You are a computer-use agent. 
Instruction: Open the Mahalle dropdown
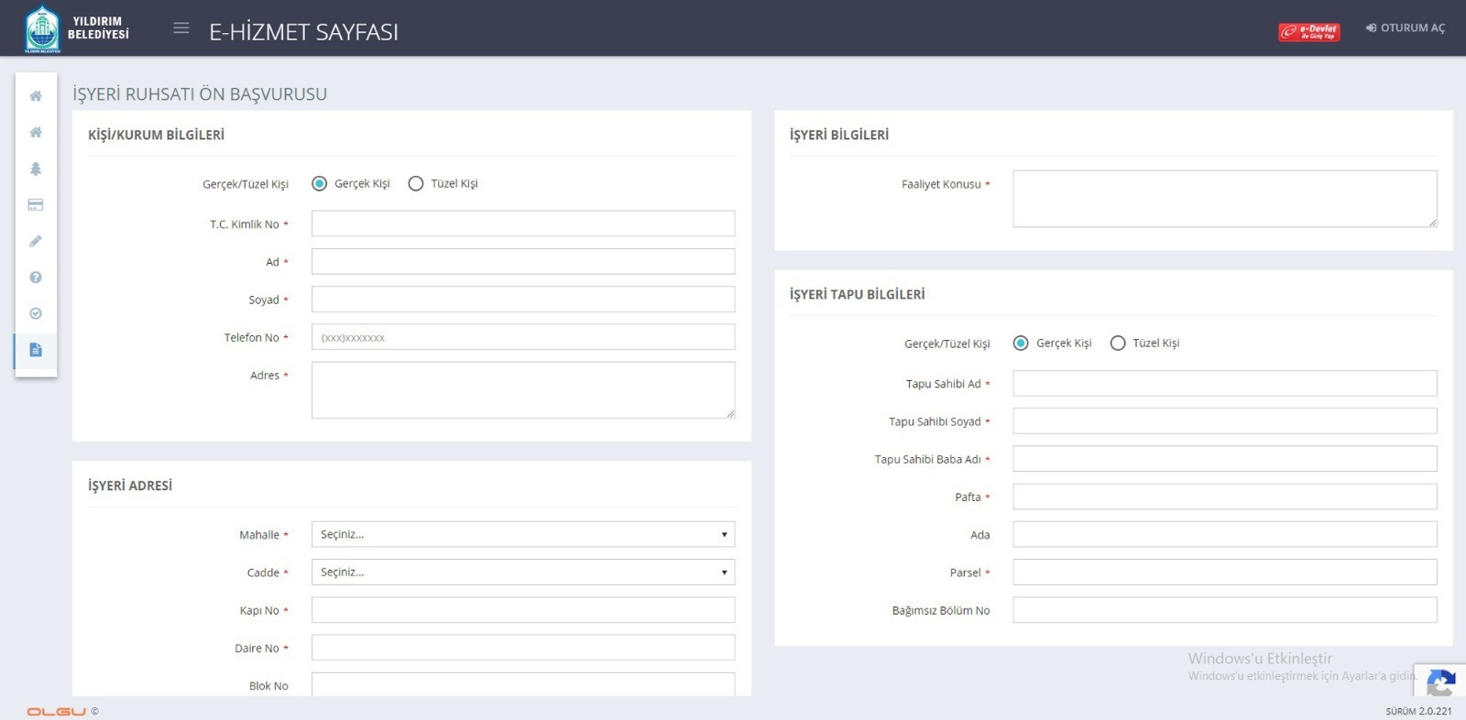tap(523, 534)
